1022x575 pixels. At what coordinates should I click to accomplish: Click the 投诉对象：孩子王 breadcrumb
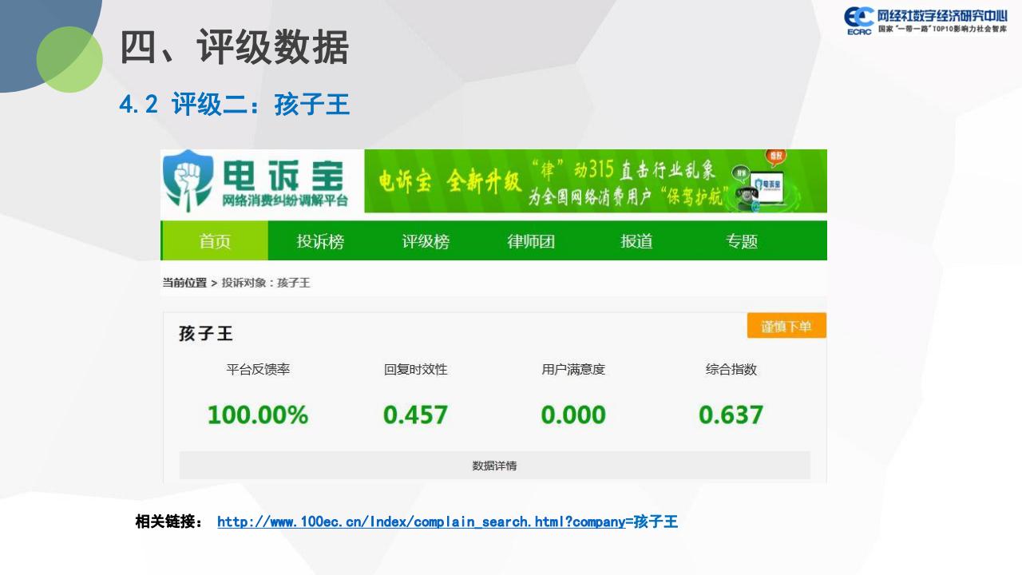[x=266, y=283]
